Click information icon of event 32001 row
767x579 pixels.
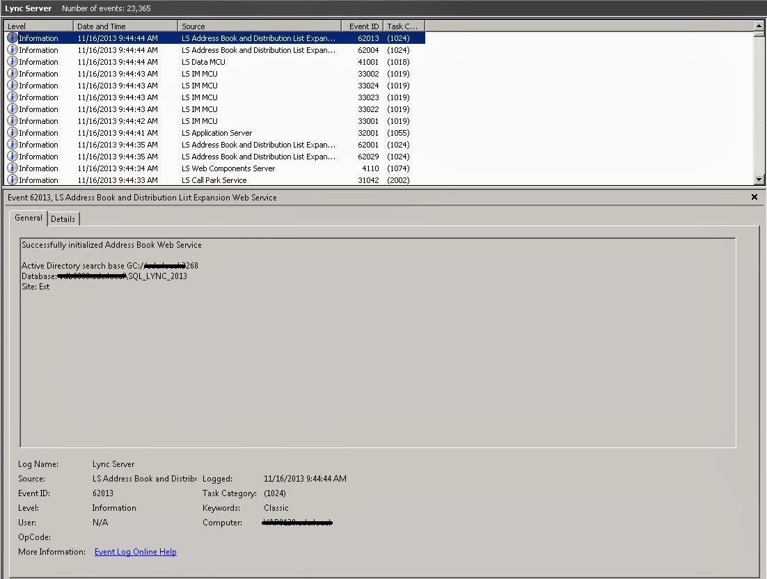(13, 132)
